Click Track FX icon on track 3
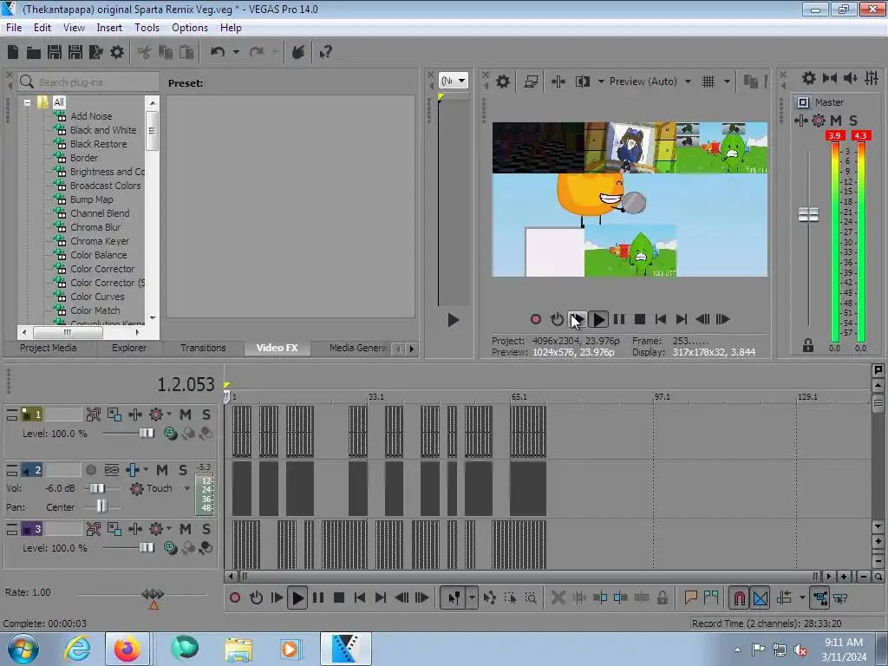The image size is (888, 666). (x=134, y=529)
